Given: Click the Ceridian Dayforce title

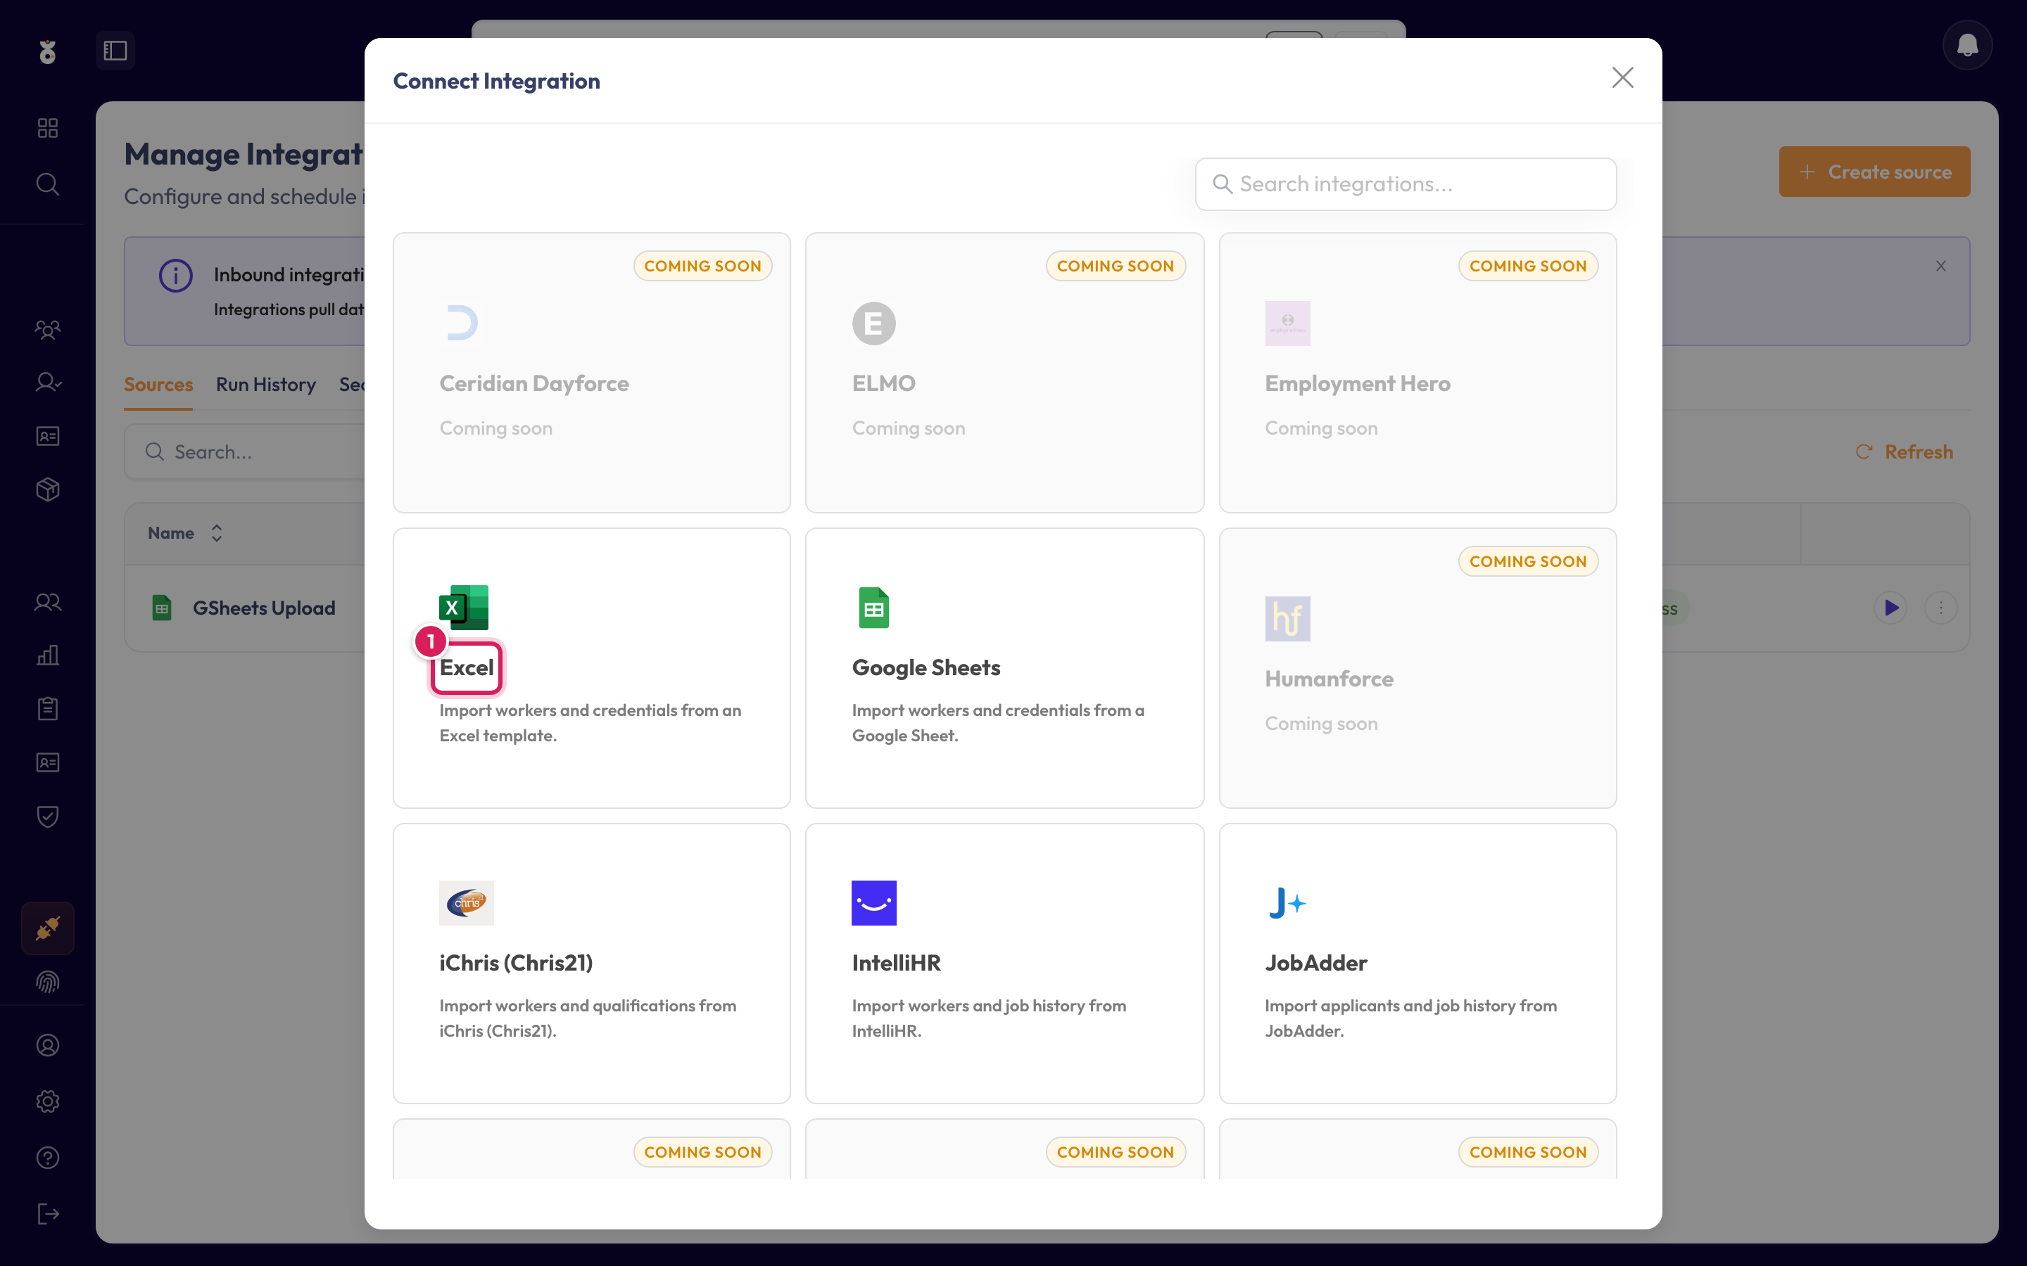Looking at the screenshot, I should (534, 383).
